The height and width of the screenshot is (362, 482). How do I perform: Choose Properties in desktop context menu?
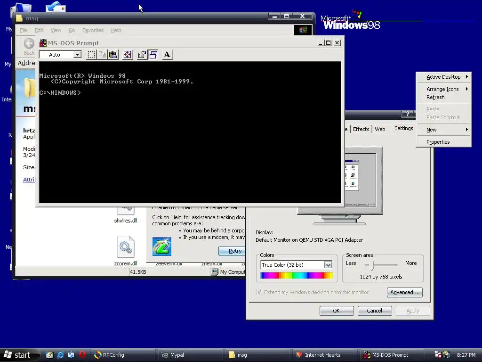443,142
